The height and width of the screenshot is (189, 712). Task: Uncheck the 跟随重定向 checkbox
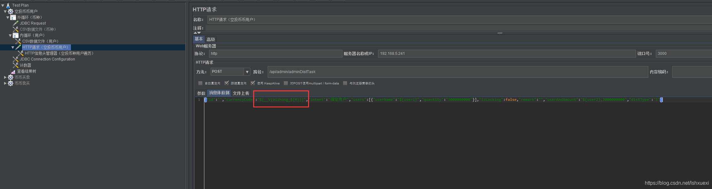pos(226,83)
